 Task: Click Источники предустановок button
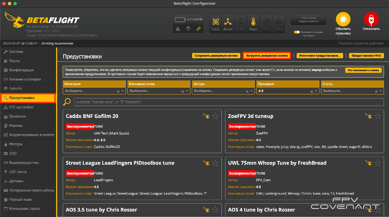[x=320, y=56]
